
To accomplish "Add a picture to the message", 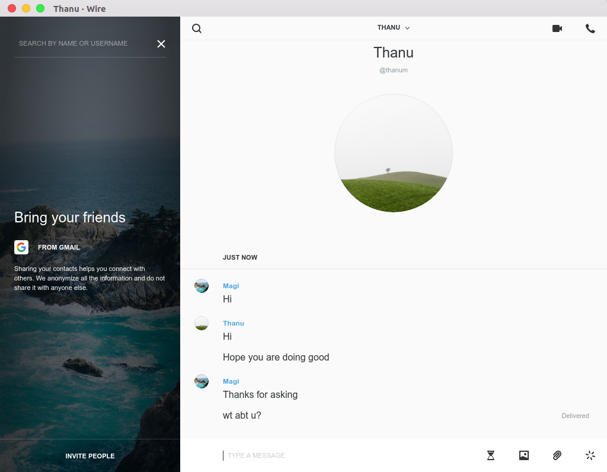I will (524, 455).
